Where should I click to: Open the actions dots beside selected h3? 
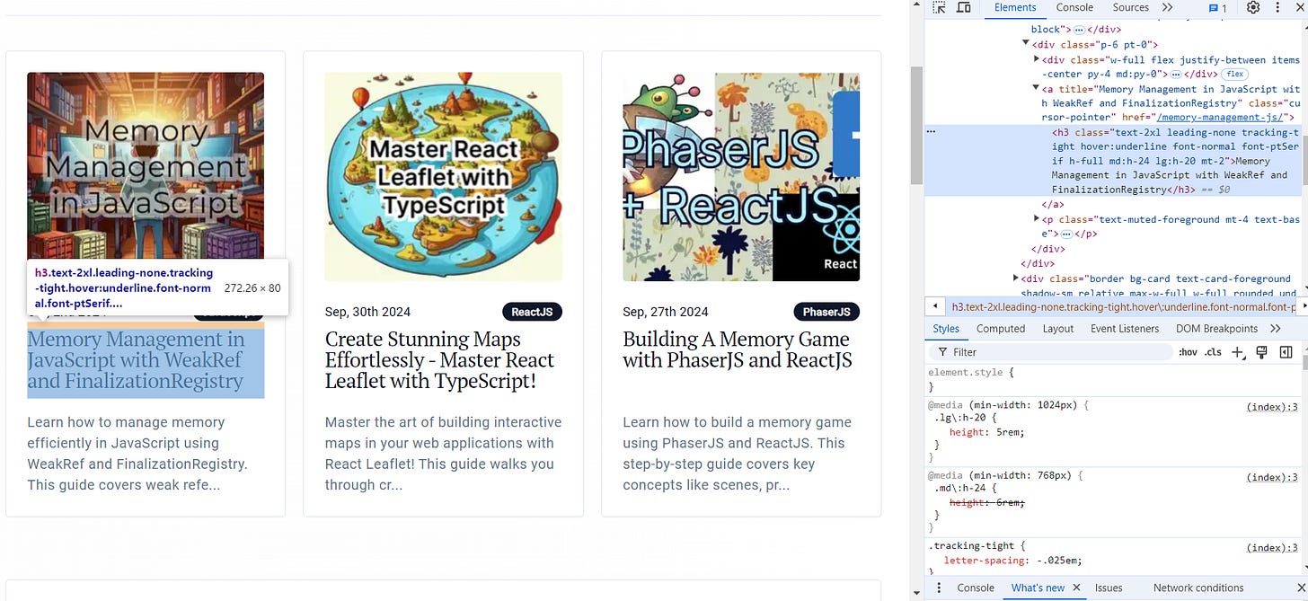coord(932,131)
